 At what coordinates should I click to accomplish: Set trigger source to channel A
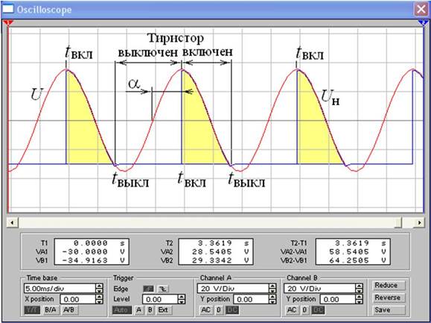pyautogui.click(x=139, y=310)
